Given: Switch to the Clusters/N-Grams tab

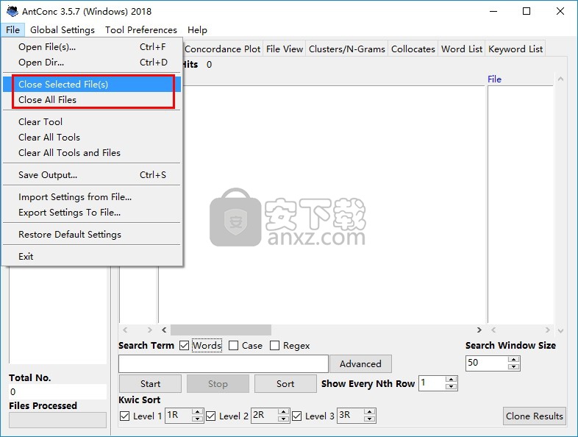Looking at the screenshot, I should (x=347, y=49).
